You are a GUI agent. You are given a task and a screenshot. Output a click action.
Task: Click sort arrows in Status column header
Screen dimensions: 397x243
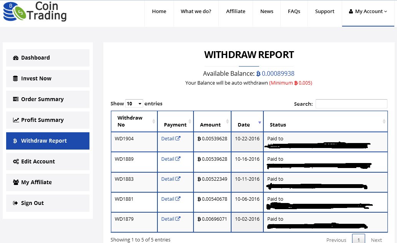[x=384, y=121]
